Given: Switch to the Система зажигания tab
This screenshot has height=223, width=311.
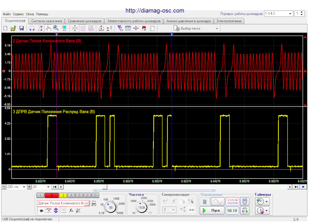Looking at the screenshot, I should pos(47,21).
